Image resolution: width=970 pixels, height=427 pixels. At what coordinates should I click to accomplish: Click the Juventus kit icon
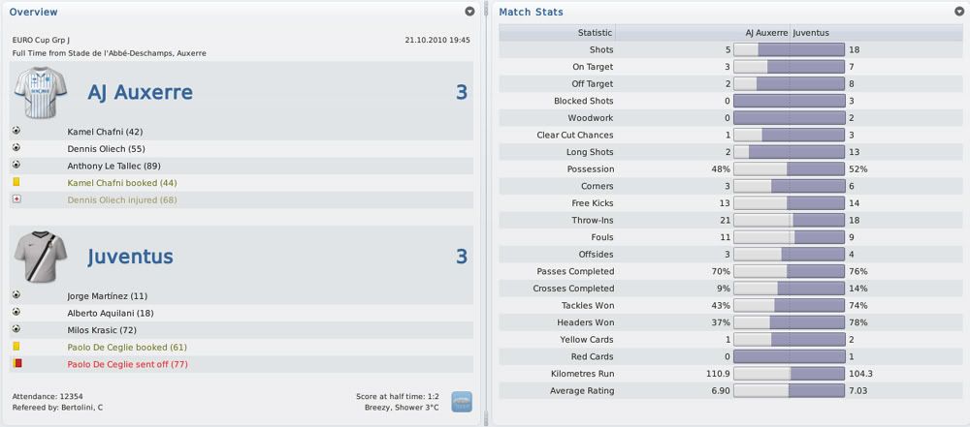[x=40, y=257]
